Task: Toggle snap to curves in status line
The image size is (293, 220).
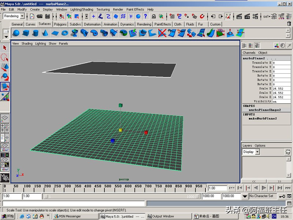Action: [179, 16]
